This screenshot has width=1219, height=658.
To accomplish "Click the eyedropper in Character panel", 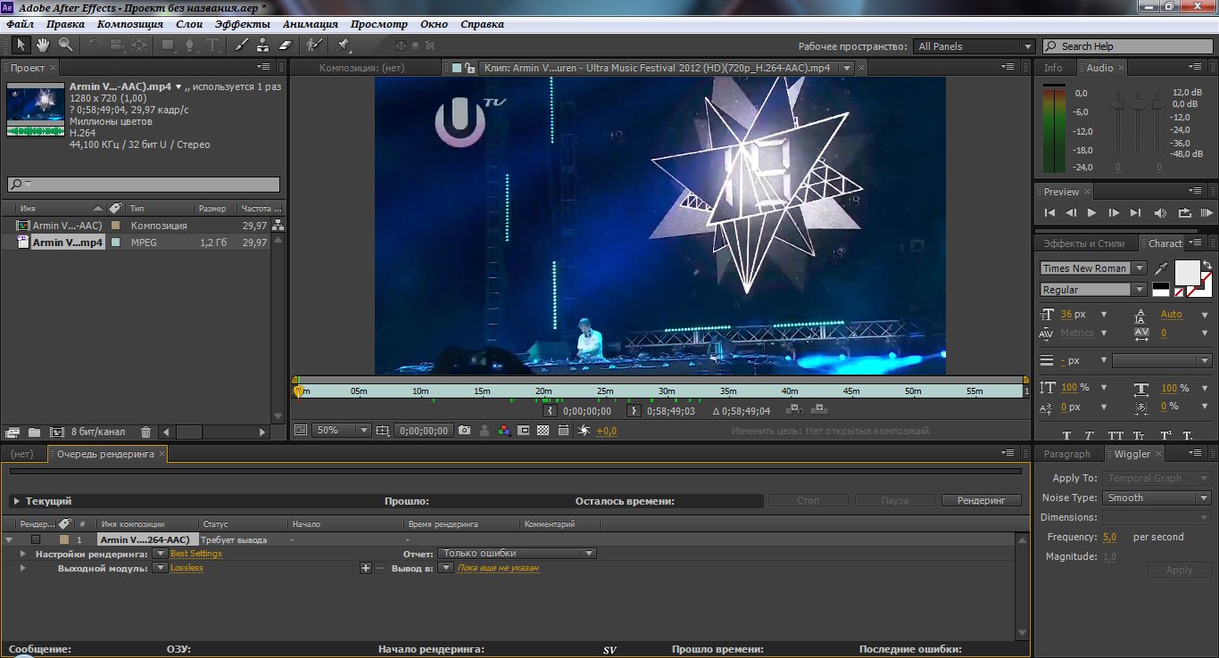I will click(x=1161, y=267).
